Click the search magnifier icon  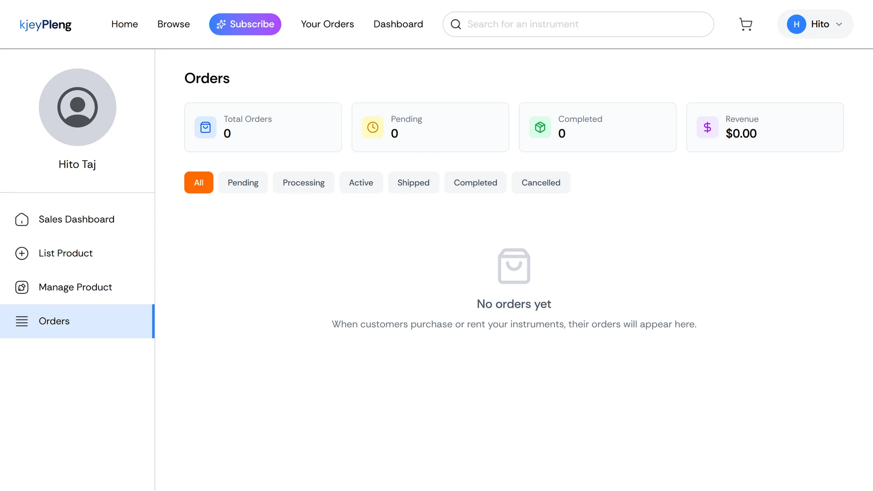click(456, 24)
